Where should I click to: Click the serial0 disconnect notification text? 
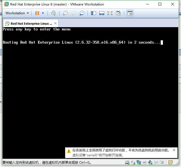[98, 155]
